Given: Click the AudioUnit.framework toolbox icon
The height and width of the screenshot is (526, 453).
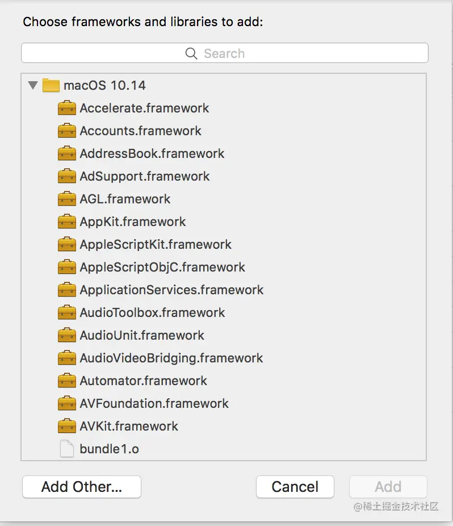Looking at the screenshot, I should (67, 335).
